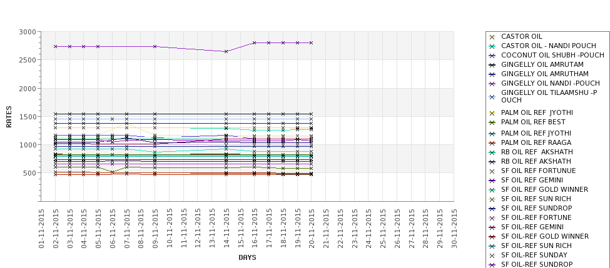610x268 pixels.
Task: Select SF OIL REF GEMINI legend label
Action: tap(532, 180)
